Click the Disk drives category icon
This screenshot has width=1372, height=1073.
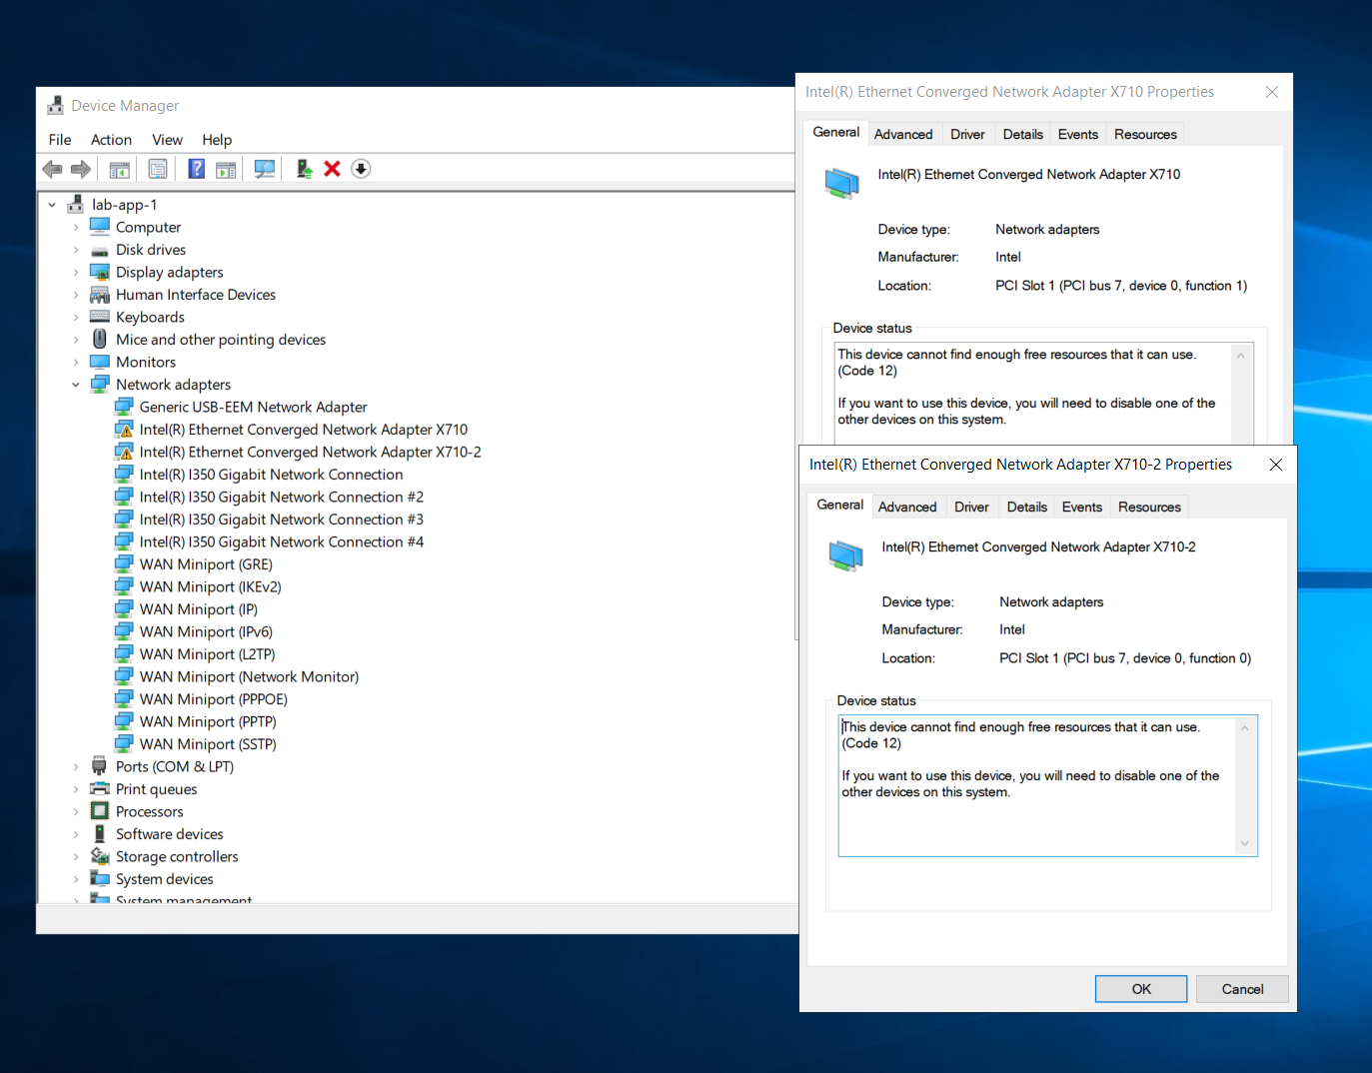point(100,250)
